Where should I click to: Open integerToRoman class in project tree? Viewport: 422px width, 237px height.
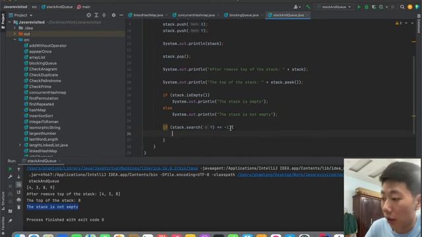click(x=44, y=122)
